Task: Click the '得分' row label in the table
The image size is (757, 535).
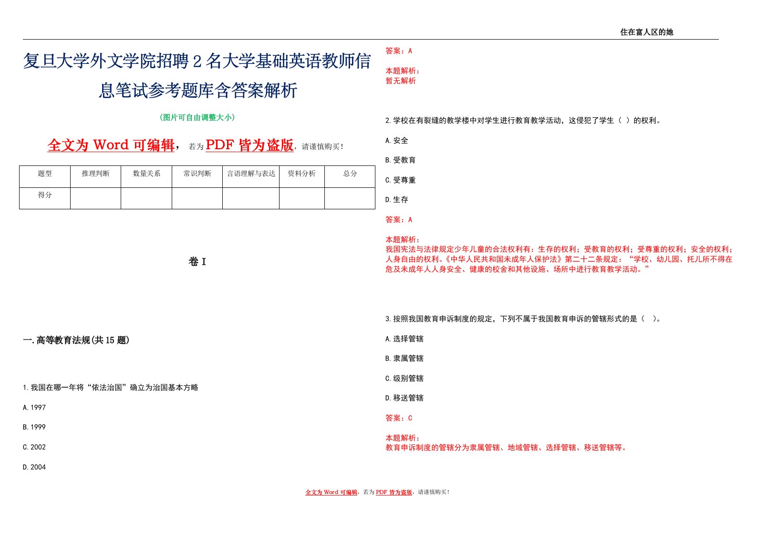Action: [x=45, y=195]
